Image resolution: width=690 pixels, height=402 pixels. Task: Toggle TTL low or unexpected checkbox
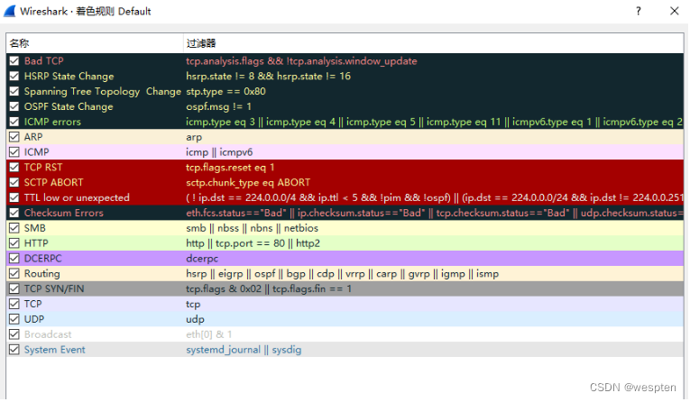coord(14,197)
